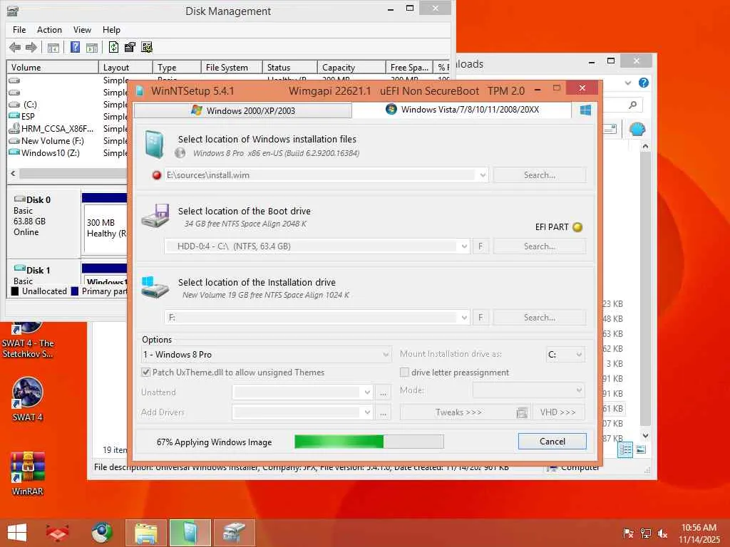Open the WinRAR desktop shortcut

[x=28, y=473]
